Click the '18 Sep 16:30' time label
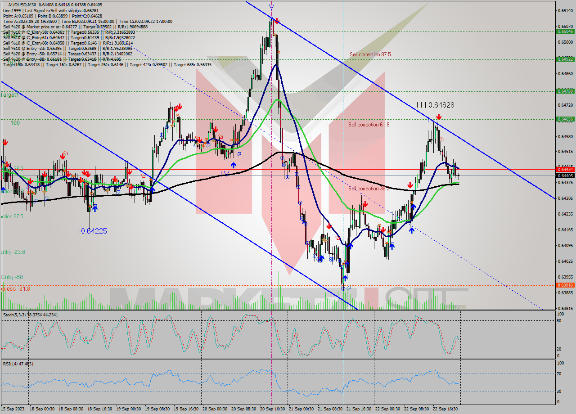This screenshot has width=576, height=414. click(x=100, y=409)
